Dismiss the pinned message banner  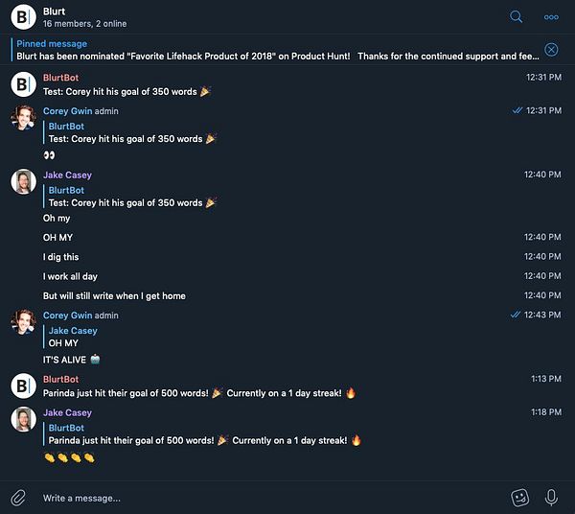pyautogui.click(x=551, y=50)
